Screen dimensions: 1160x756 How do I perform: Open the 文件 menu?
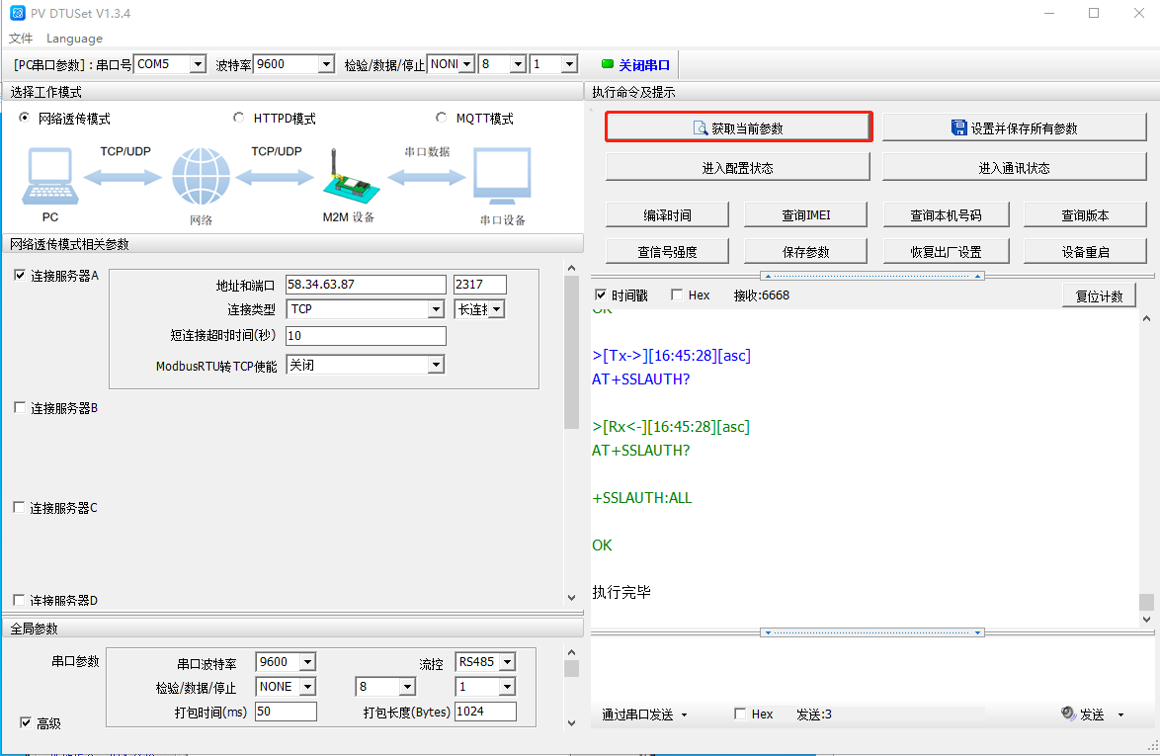(x=21, y=39)
